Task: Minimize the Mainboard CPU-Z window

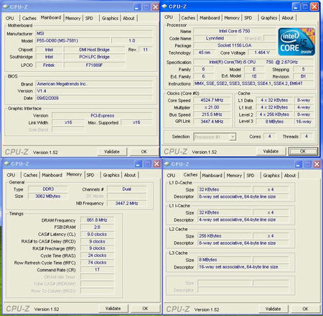Action: (137, 7)
